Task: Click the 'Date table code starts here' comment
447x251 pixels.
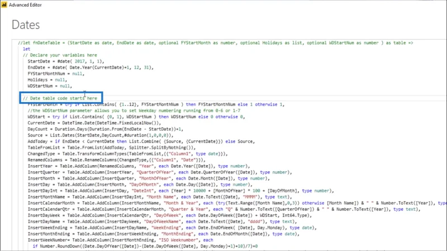Action: coord(60,98)
